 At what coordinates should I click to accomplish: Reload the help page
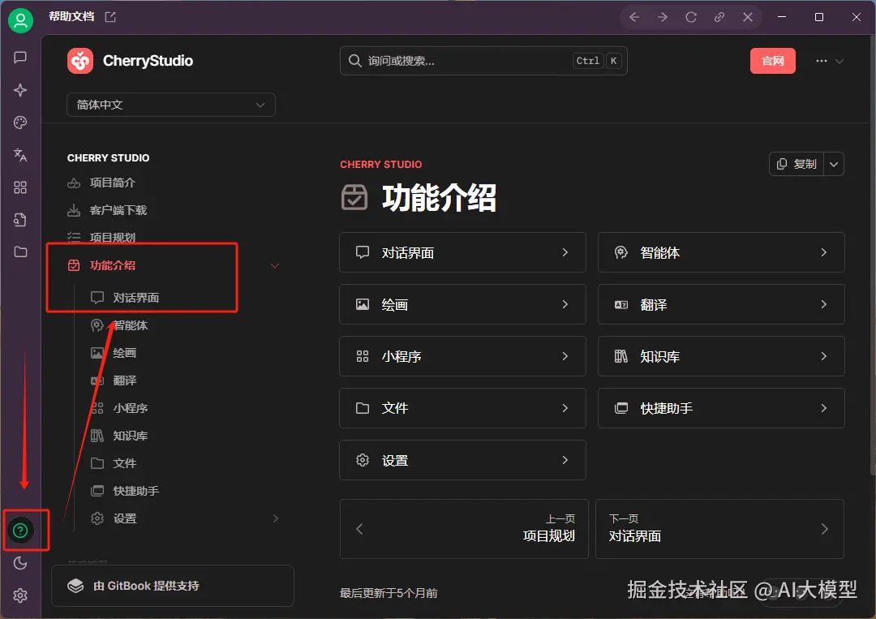tap(691, 17)
